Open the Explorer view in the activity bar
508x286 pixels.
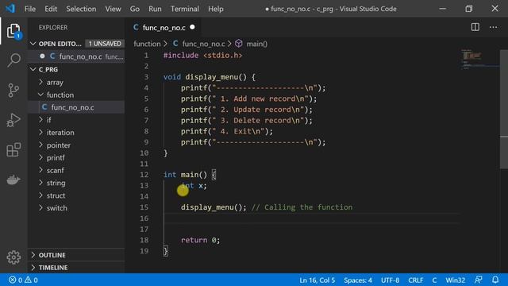tap(13, 31)
